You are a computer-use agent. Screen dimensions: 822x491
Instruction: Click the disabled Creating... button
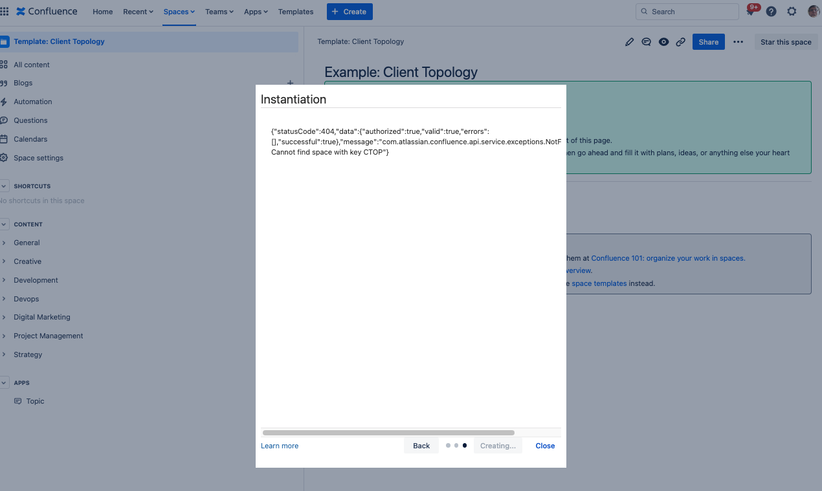(498, 446)
